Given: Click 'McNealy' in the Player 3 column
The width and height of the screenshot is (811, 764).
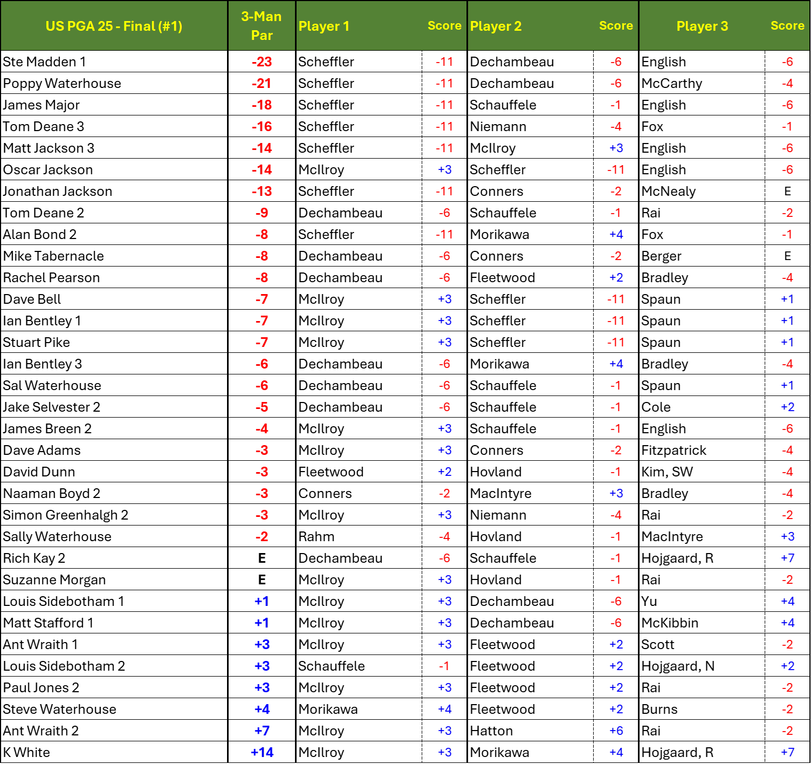Looking at the screenshot, I should tap(702, 191).
